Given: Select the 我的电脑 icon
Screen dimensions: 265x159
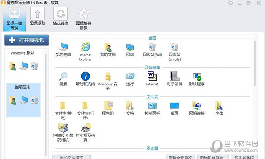Looking at the screenshot, I should (x=63, y=49).
